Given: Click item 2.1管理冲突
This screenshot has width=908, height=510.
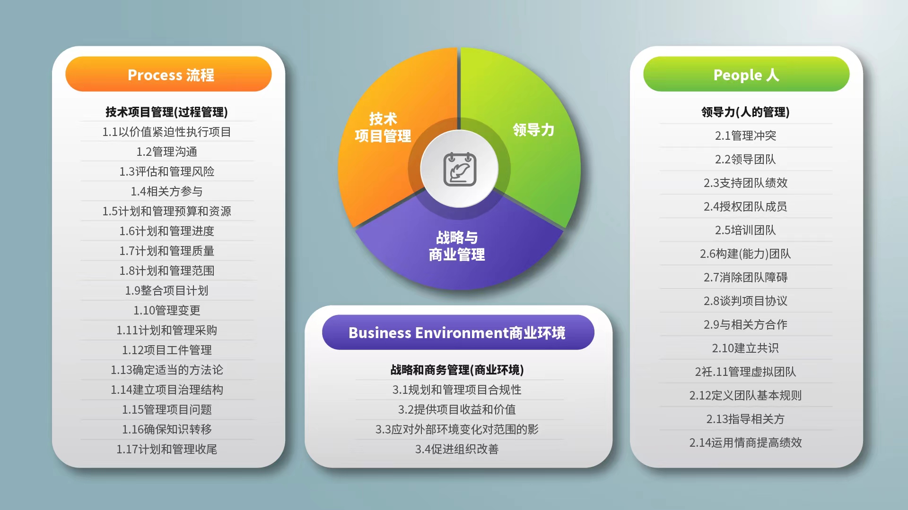Looking at the screenshot, I should click(745, 136).
